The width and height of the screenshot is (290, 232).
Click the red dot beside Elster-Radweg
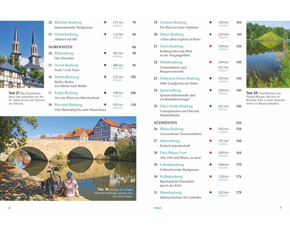click(x=210, y=46)
